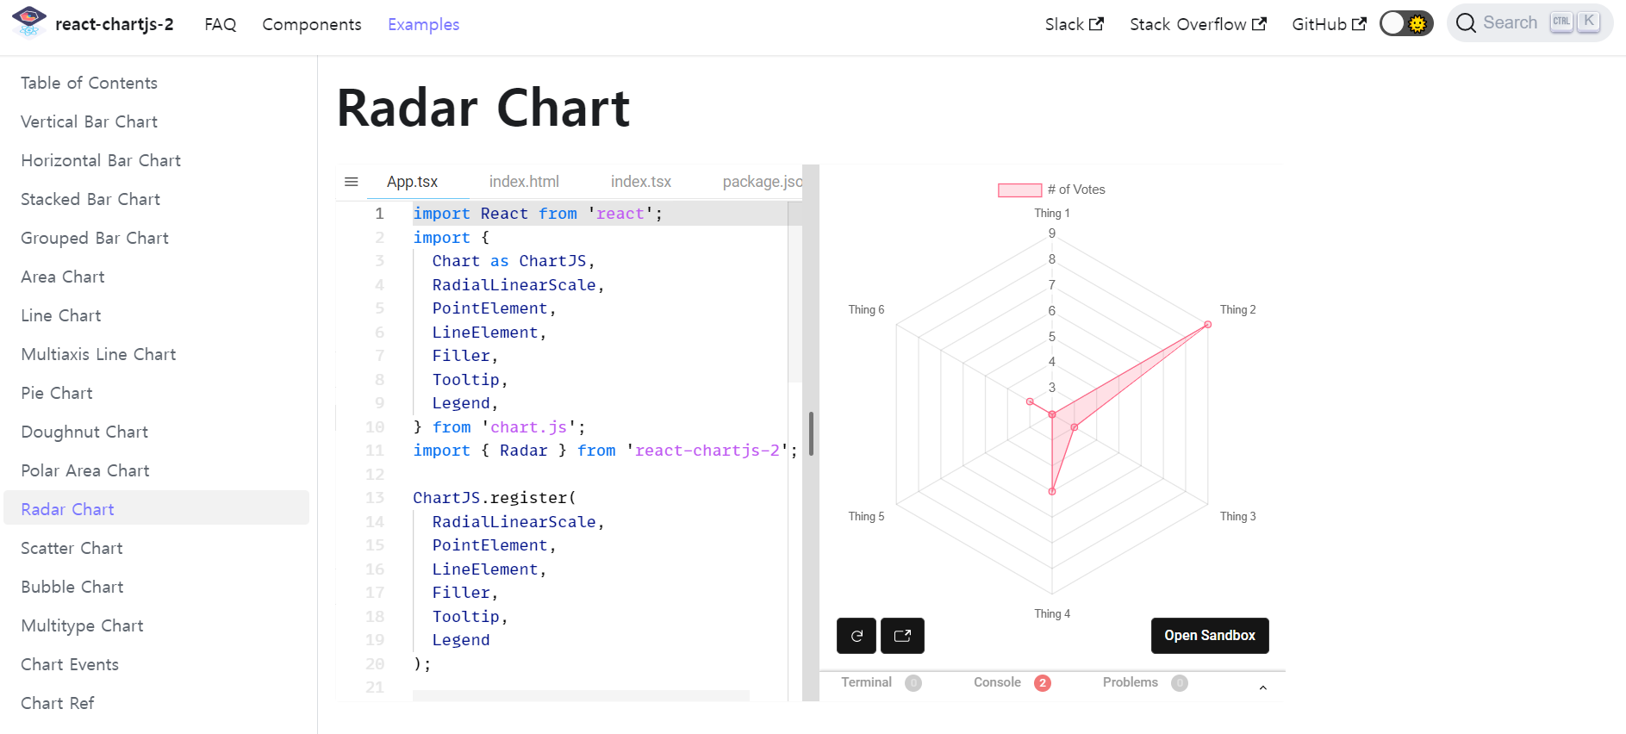Open the FAQ nav item
1626x734 pixels.
pyautogui.click(x=221, y=24)
